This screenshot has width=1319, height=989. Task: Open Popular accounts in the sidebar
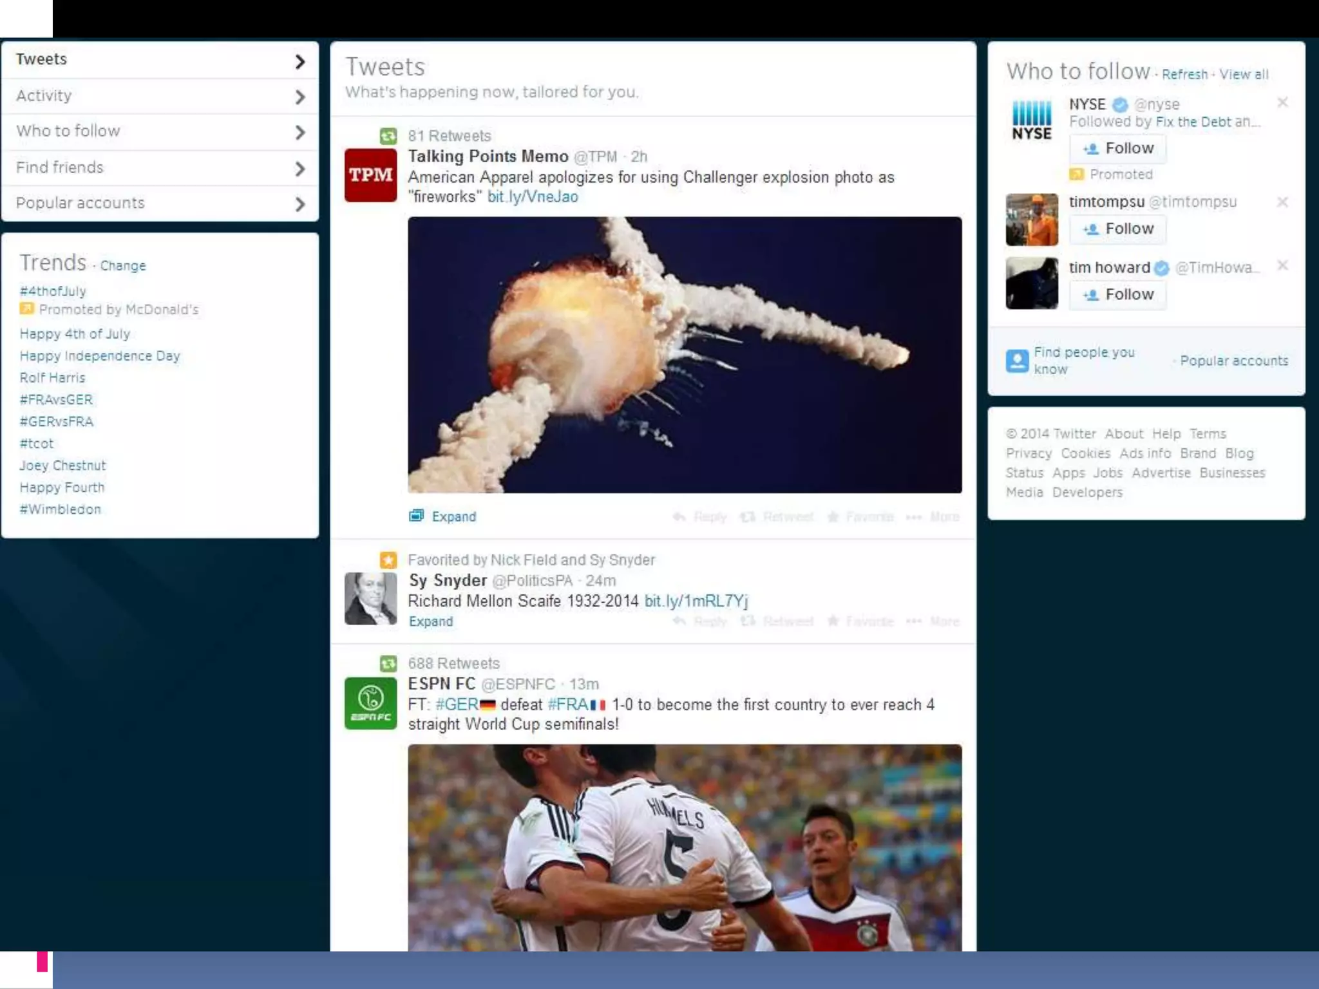click(x=160, y=203)
